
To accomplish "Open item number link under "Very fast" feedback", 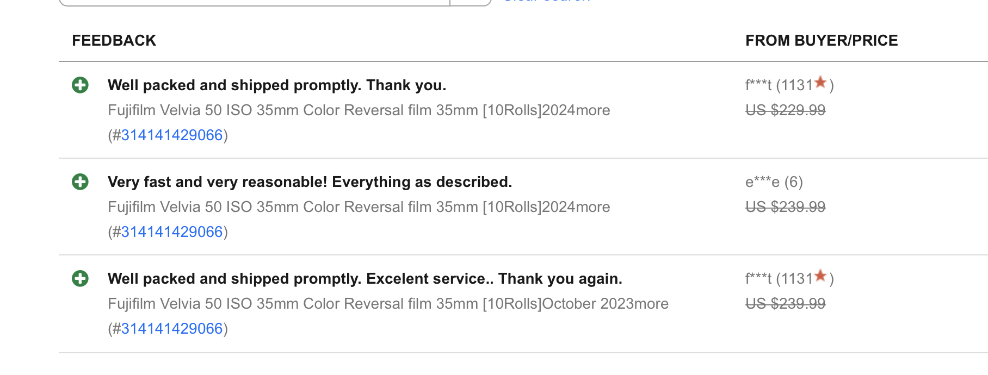I will [x=171, y=232].
